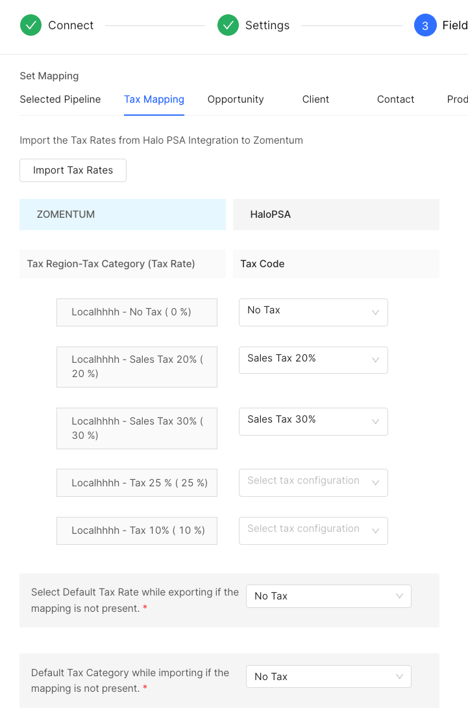
Task: Go to the Client tab
Action: (315, 99)
